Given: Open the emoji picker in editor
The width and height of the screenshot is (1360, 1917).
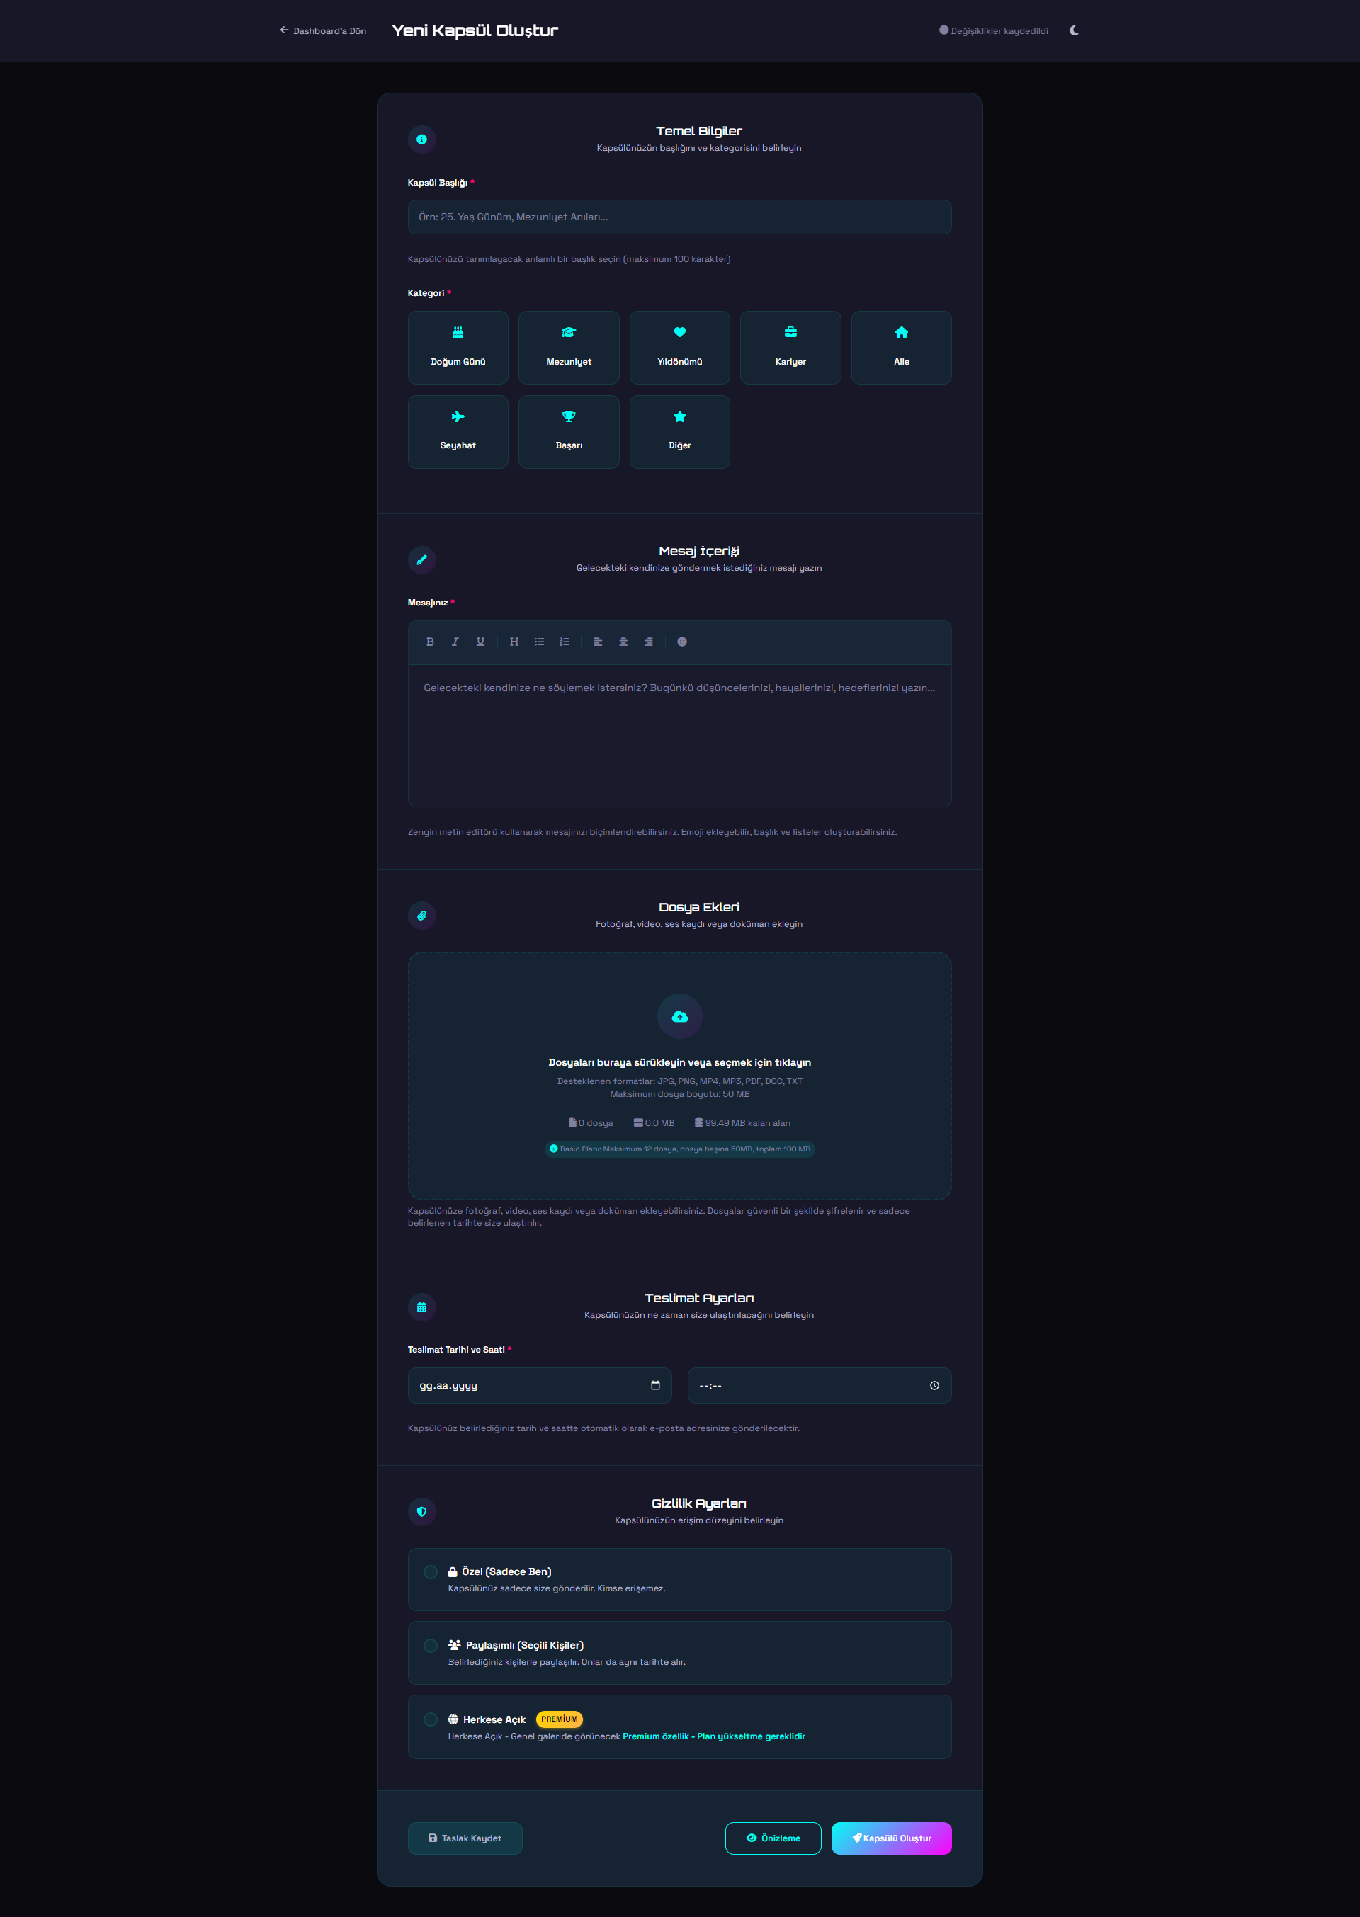Looking at the screenshot, I should tap(681, 642).
